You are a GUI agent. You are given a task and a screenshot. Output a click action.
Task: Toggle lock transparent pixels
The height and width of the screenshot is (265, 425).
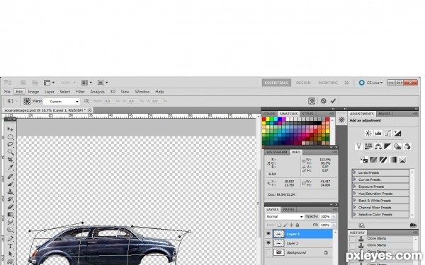coord(279,225)
